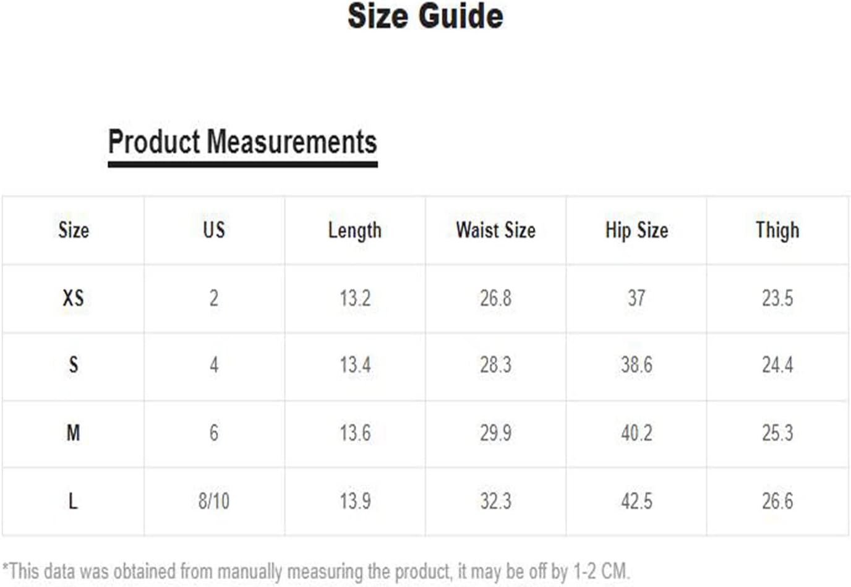
Task: Select the Product Measurements heading
Action: click(242, 142)
